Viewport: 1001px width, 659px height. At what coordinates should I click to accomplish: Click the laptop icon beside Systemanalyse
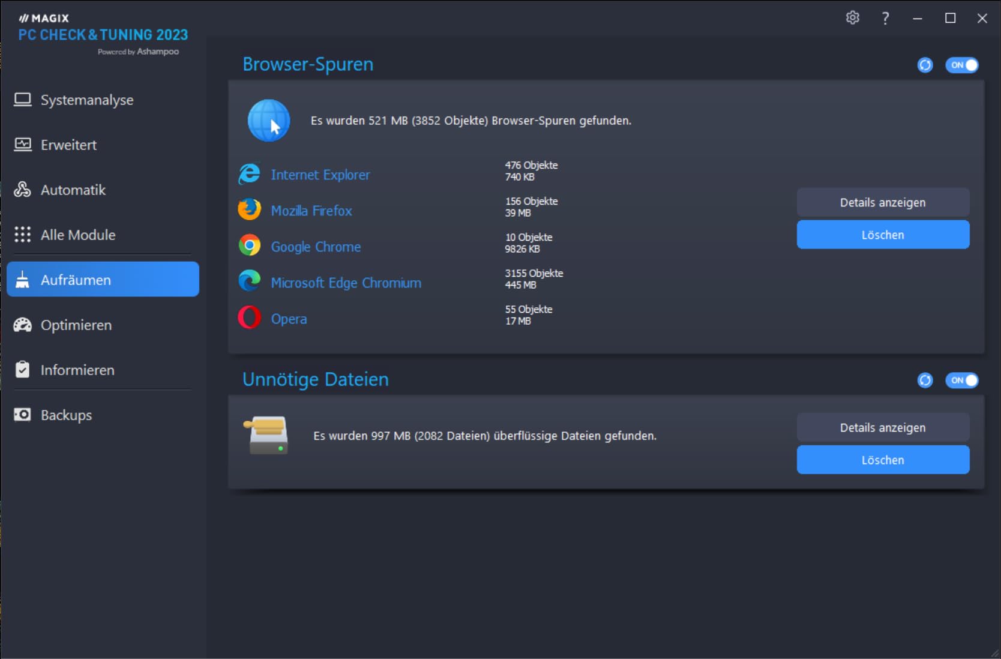coord(22,100)
